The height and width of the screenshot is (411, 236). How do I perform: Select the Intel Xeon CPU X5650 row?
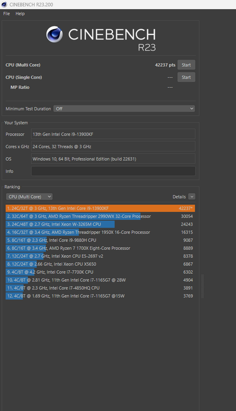[x=100, y=264]
